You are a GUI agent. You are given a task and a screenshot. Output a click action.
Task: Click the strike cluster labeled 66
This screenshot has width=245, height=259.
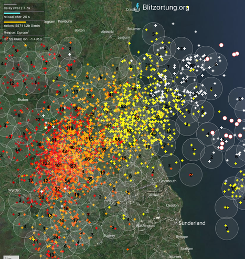coord(87,159)
